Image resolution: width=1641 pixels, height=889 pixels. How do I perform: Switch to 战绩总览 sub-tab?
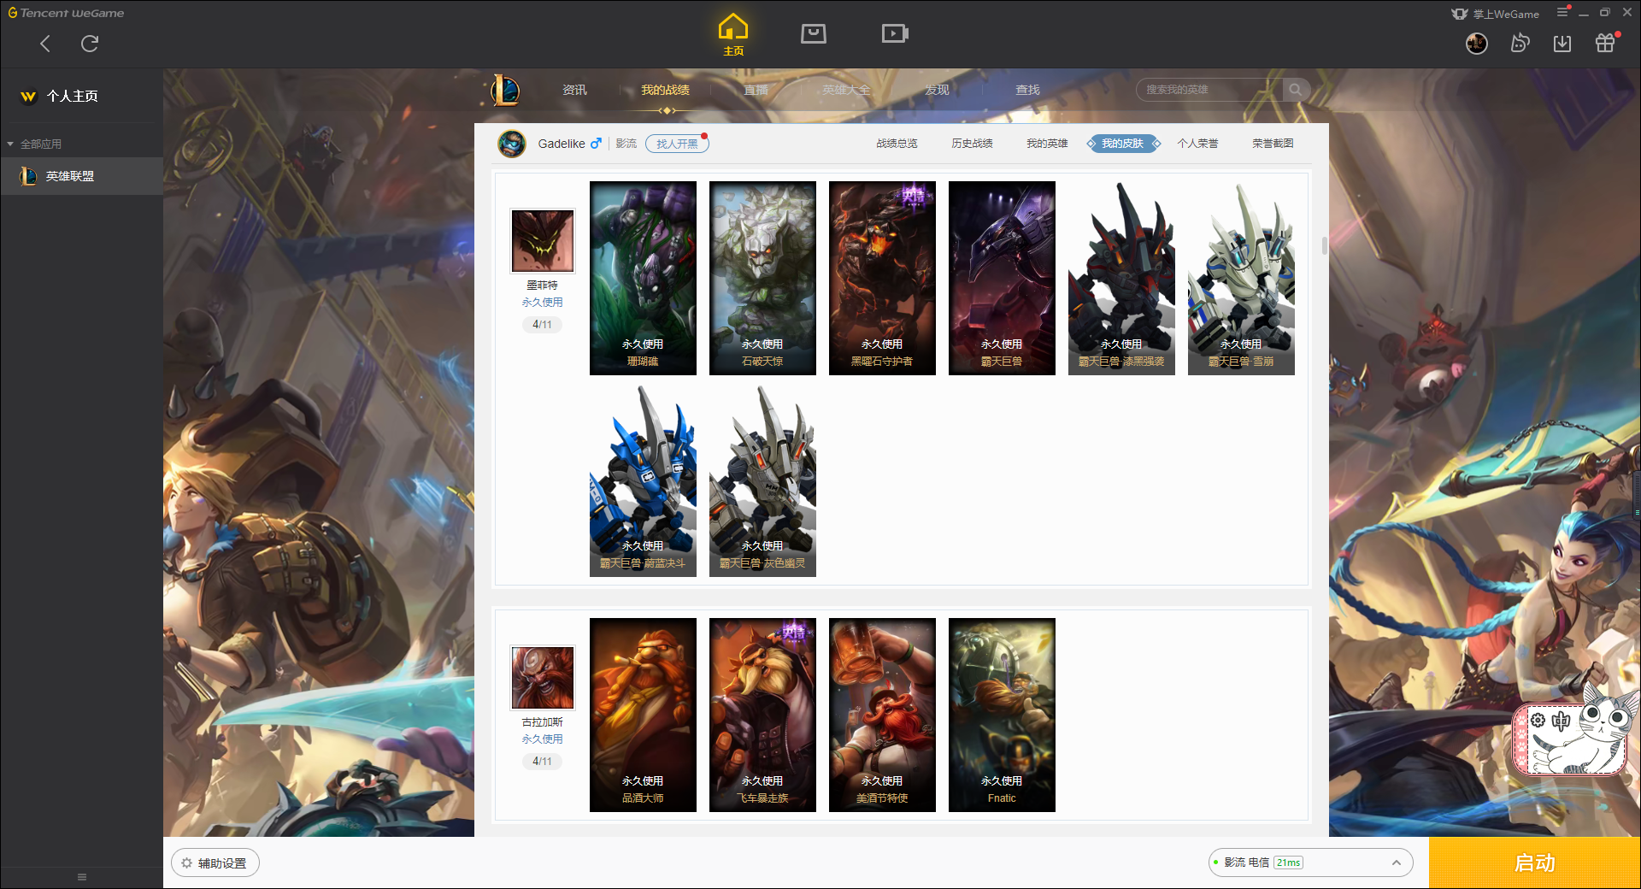(x=897, y=144)
